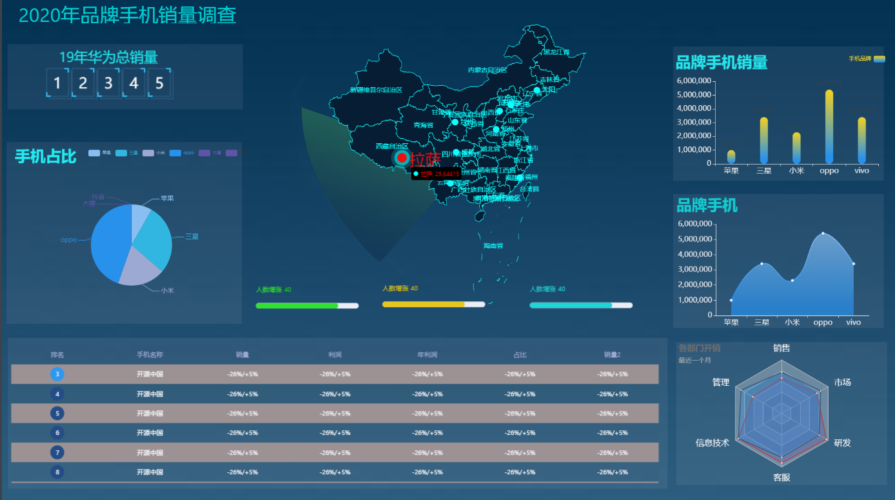Click the 手机名称 column header
The height and width of the screenshot is (500, 895).
150,355
